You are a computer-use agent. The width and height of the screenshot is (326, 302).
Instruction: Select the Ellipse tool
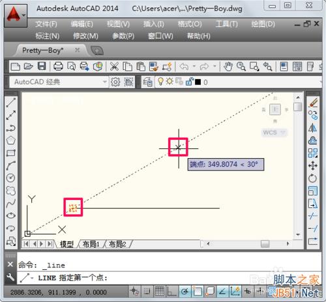point(10,216)
